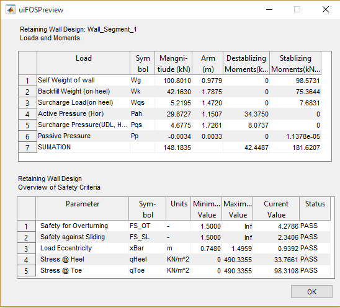Select arm value 0.9779
The width and height of the screenshot is (340, 308).
[208, 81]
